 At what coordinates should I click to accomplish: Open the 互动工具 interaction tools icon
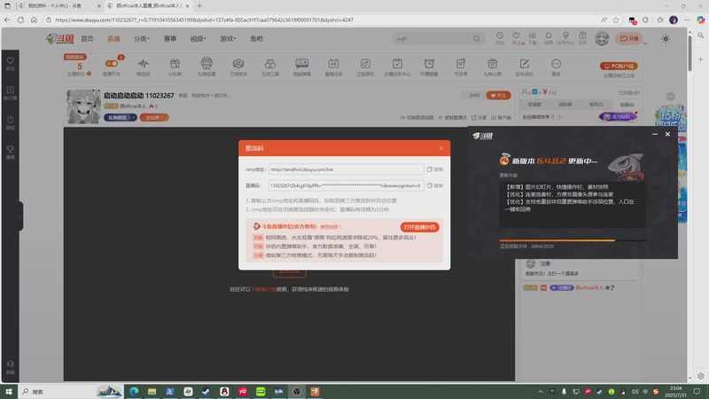(270, 66)
